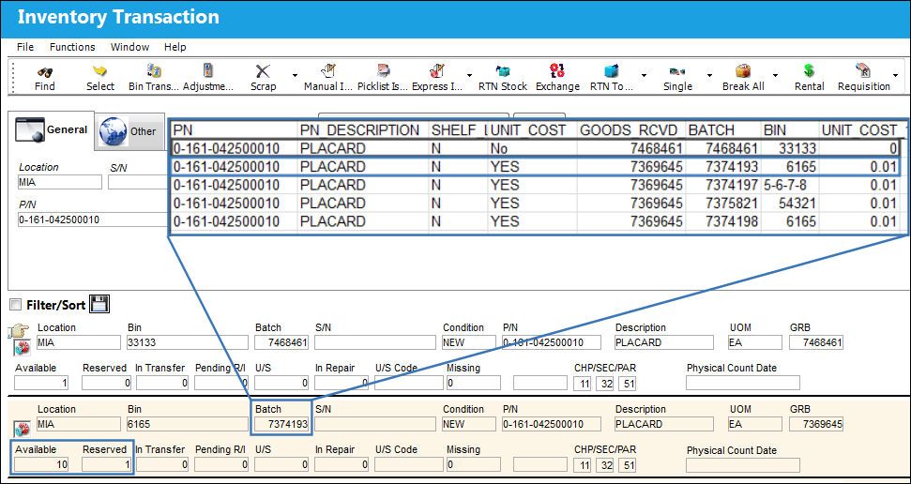Click Batch field showing 7374193
Image resolution: width=911 pixels, height=484 pixels.
coord(281,424)
